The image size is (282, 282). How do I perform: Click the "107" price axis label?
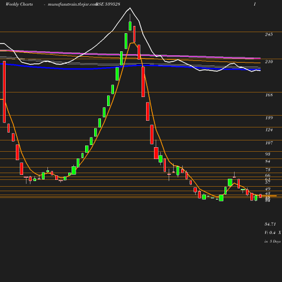click(x=269, y=143)
